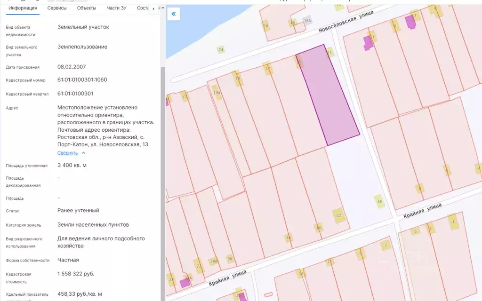This screenshot has height=301, width=482.
Task: Click the Кадастровый номер field label
Action: [x=25, y=80]
